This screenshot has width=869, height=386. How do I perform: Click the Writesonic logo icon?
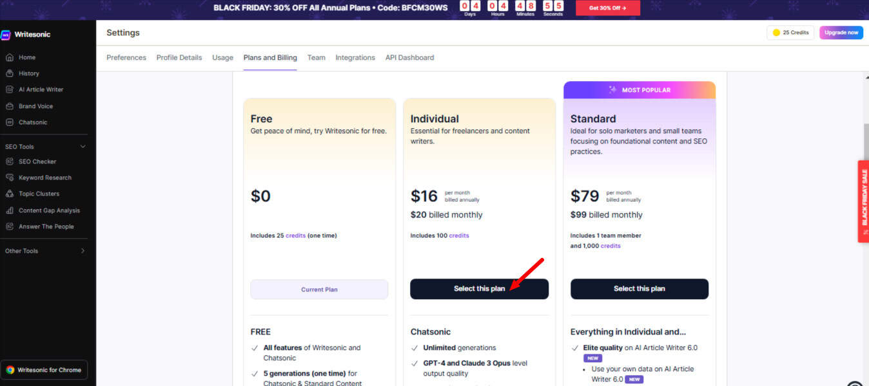click(6, 35)
